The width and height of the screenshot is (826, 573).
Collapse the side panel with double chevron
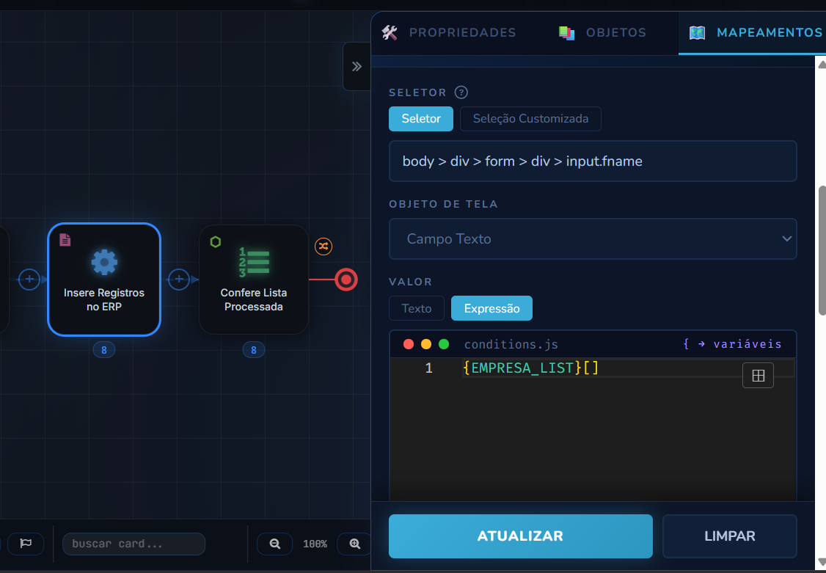coord(357,66)
